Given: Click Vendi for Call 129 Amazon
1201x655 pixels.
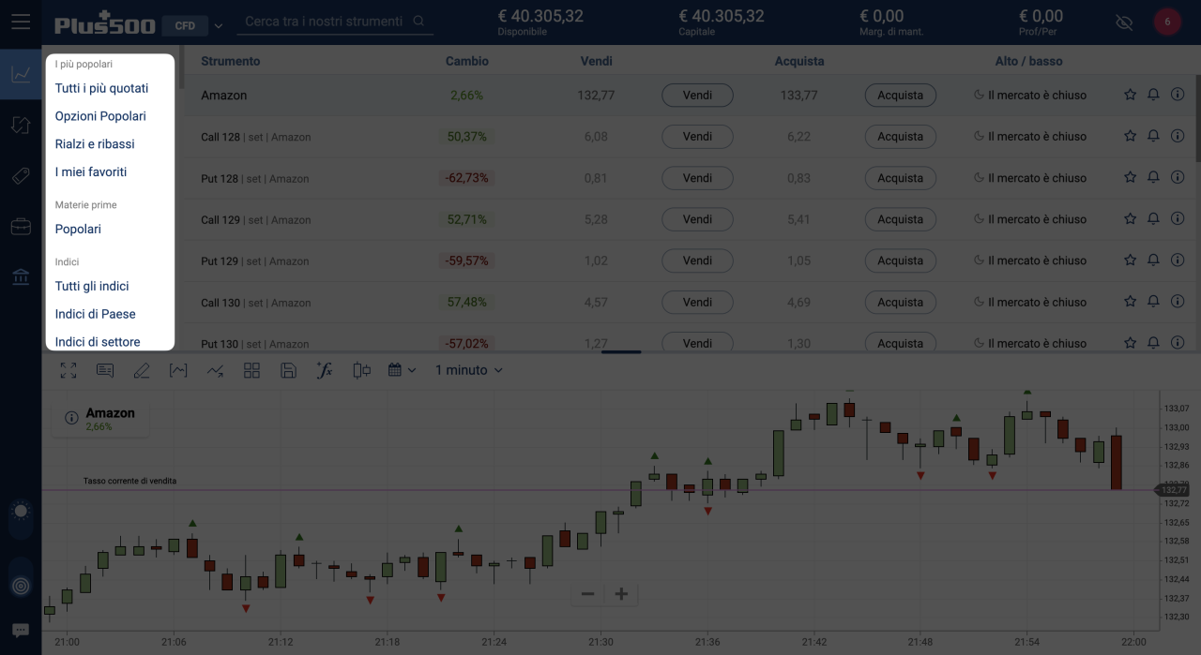Looking at the screenshot, I should tap(697, 219).
